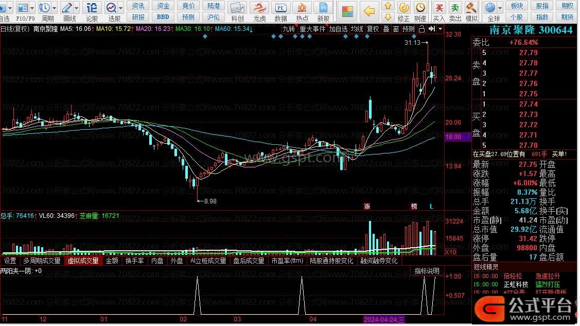The height and width of the screenshot is (326, 580).
Task: Open the 热点 hot topics icon
Action: click(302, 7)
